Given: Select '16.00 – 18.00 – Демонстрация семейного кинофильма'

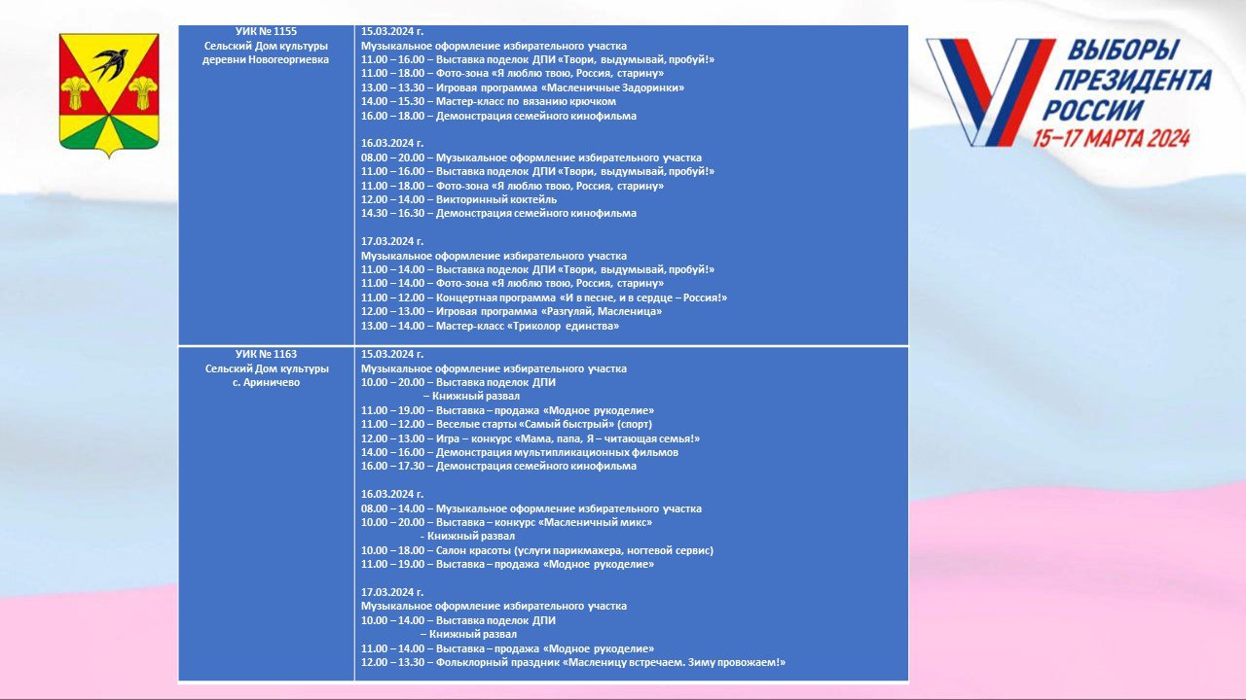Looking at the screenshot, I should coord(498,116).
